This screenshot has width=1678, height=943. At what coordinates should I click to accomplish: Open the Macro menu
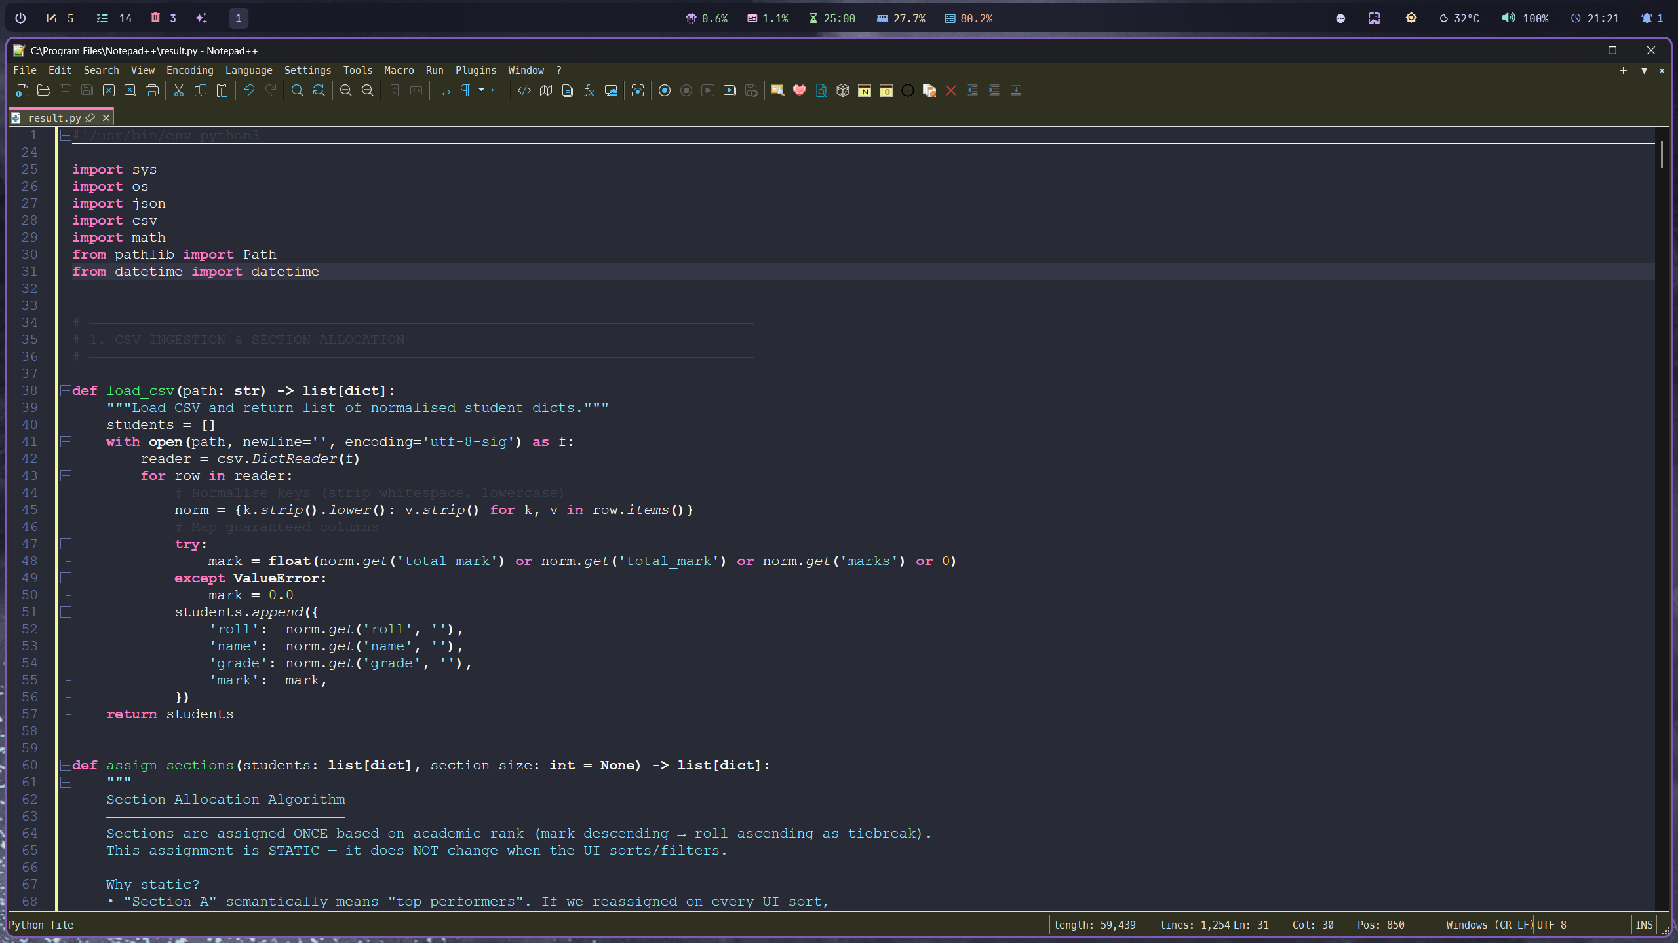tap(399, 70)
